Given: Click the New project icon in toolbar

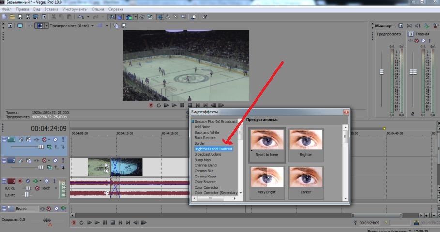Looking at the screenshot, I should pos(4,17).
